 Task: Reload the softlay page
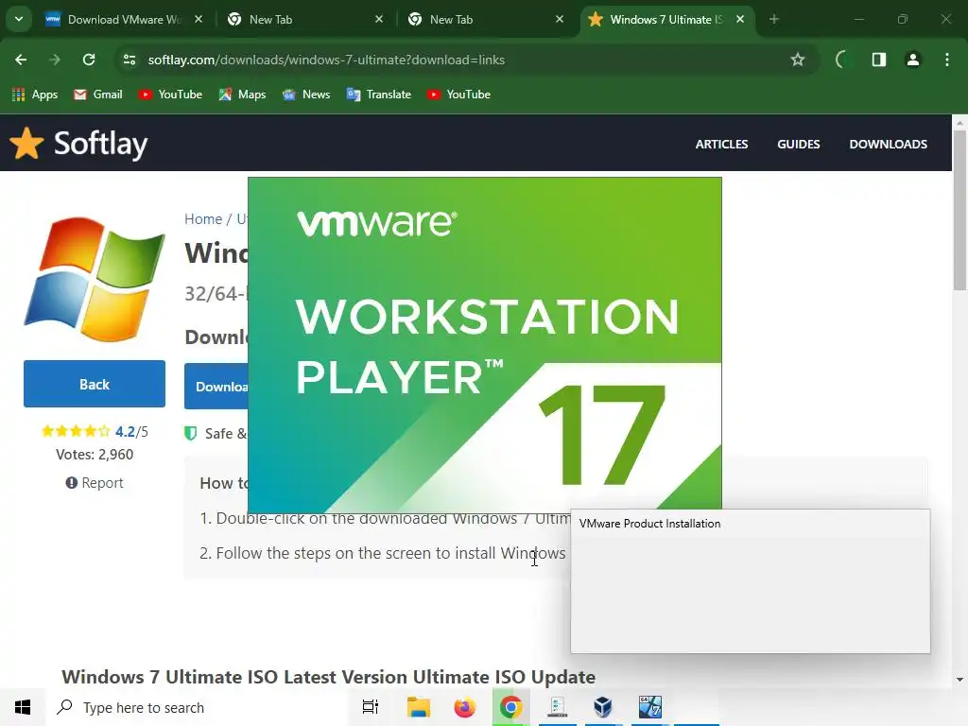point(89,60)
